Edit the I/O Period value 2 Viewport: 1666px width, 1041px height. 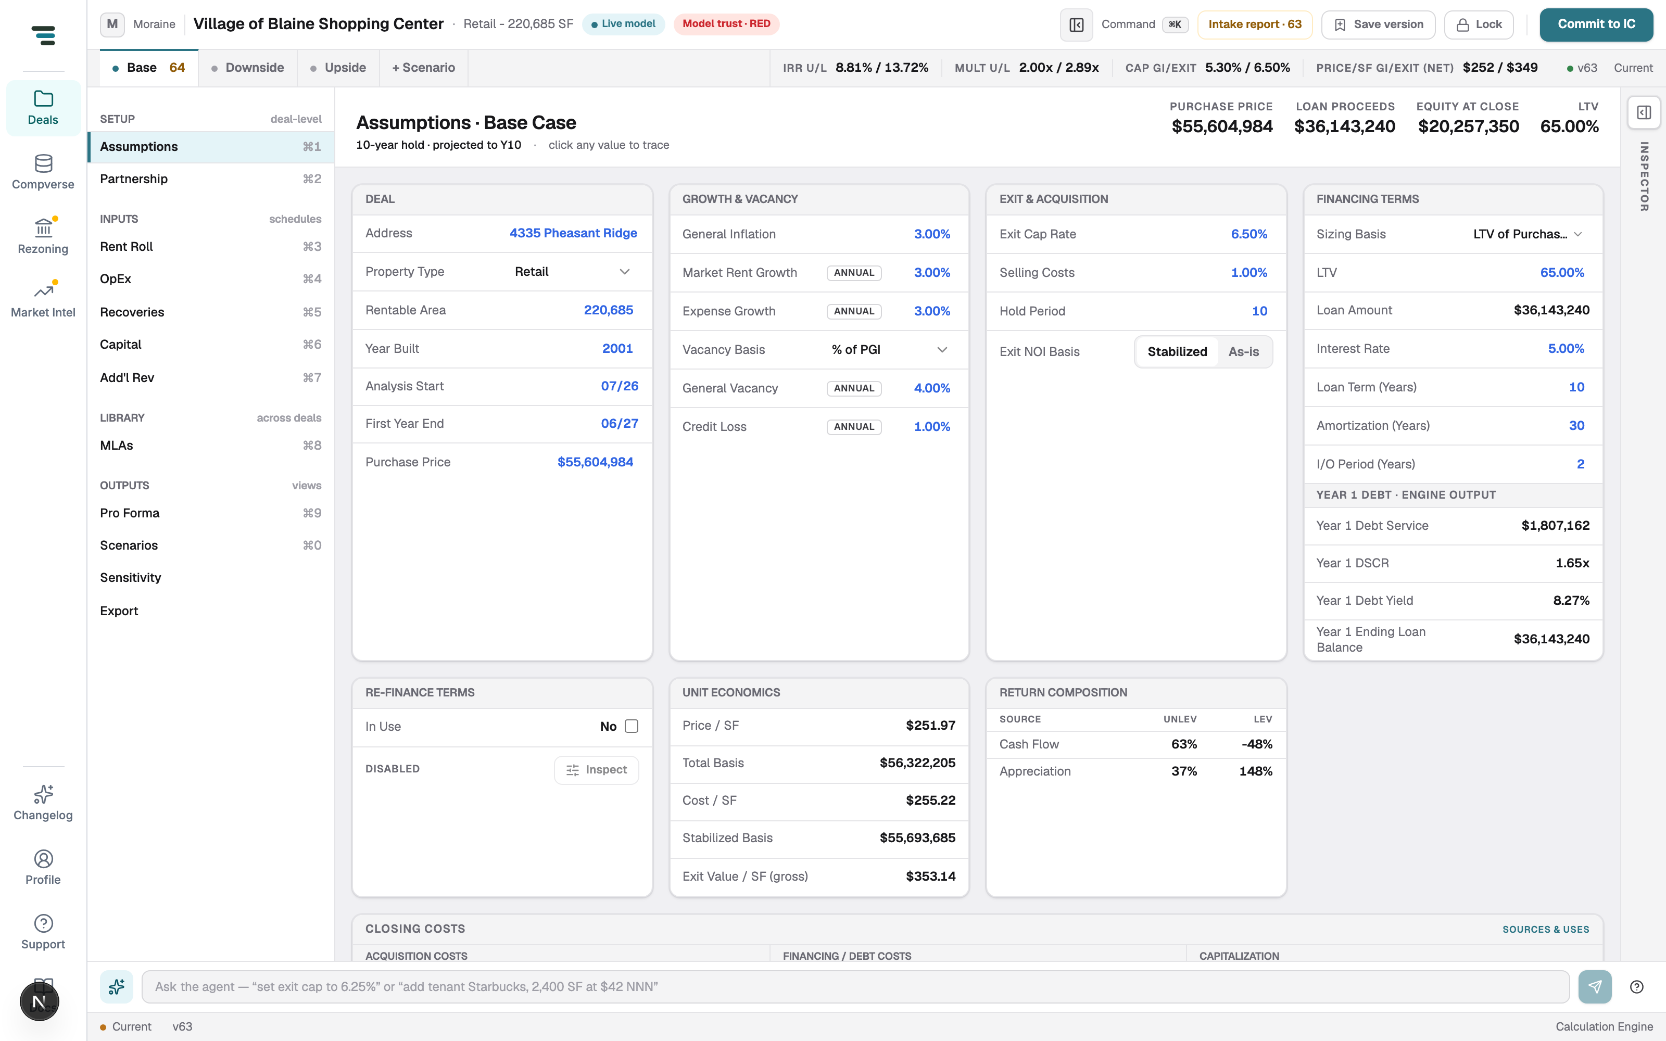[1581, 464]
